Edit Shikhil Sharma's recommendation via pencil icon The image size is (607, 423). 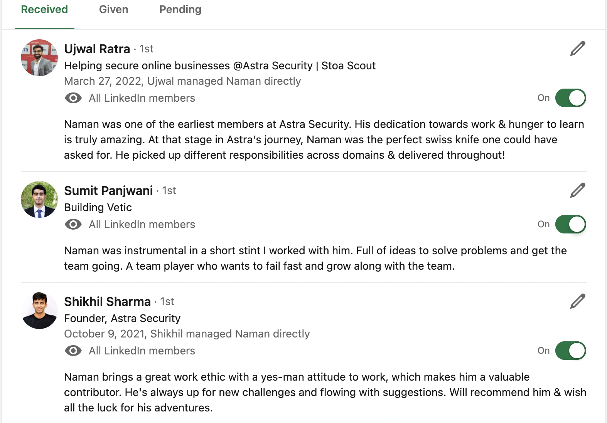[577, 301]
